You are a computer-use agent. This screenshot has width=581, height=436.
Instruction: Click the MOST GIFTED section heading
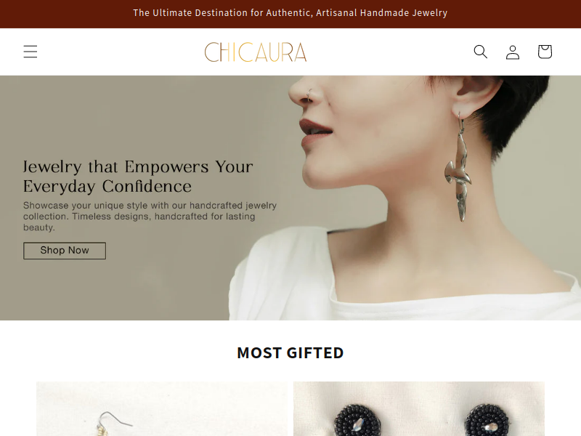pyautogui.click(x=290, y=352)
